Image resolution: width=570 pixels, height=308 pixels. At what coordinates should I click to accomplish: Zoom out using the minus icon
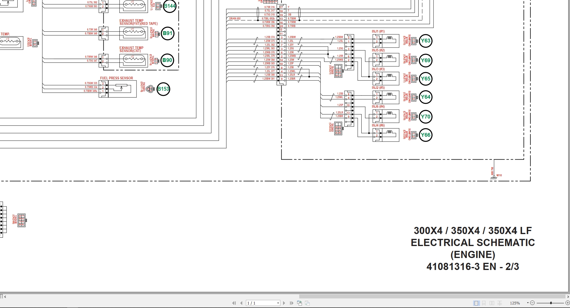click(533, 303)
